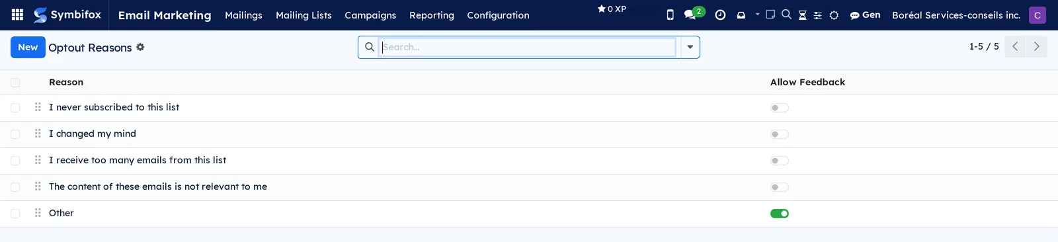Viewport: 1058px width, 242px height.
Task: Click the sun-shaped theme icon
Action: pyautogui.click(x=834, y=15)
